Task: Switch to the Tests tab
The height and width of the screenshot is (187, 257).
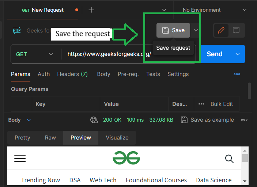Action: click(x=153, y=74)
